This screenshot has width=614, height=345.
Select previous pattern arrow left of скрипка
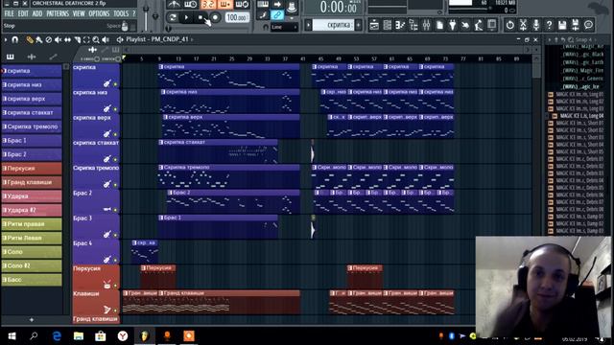[x=308, y=25]
